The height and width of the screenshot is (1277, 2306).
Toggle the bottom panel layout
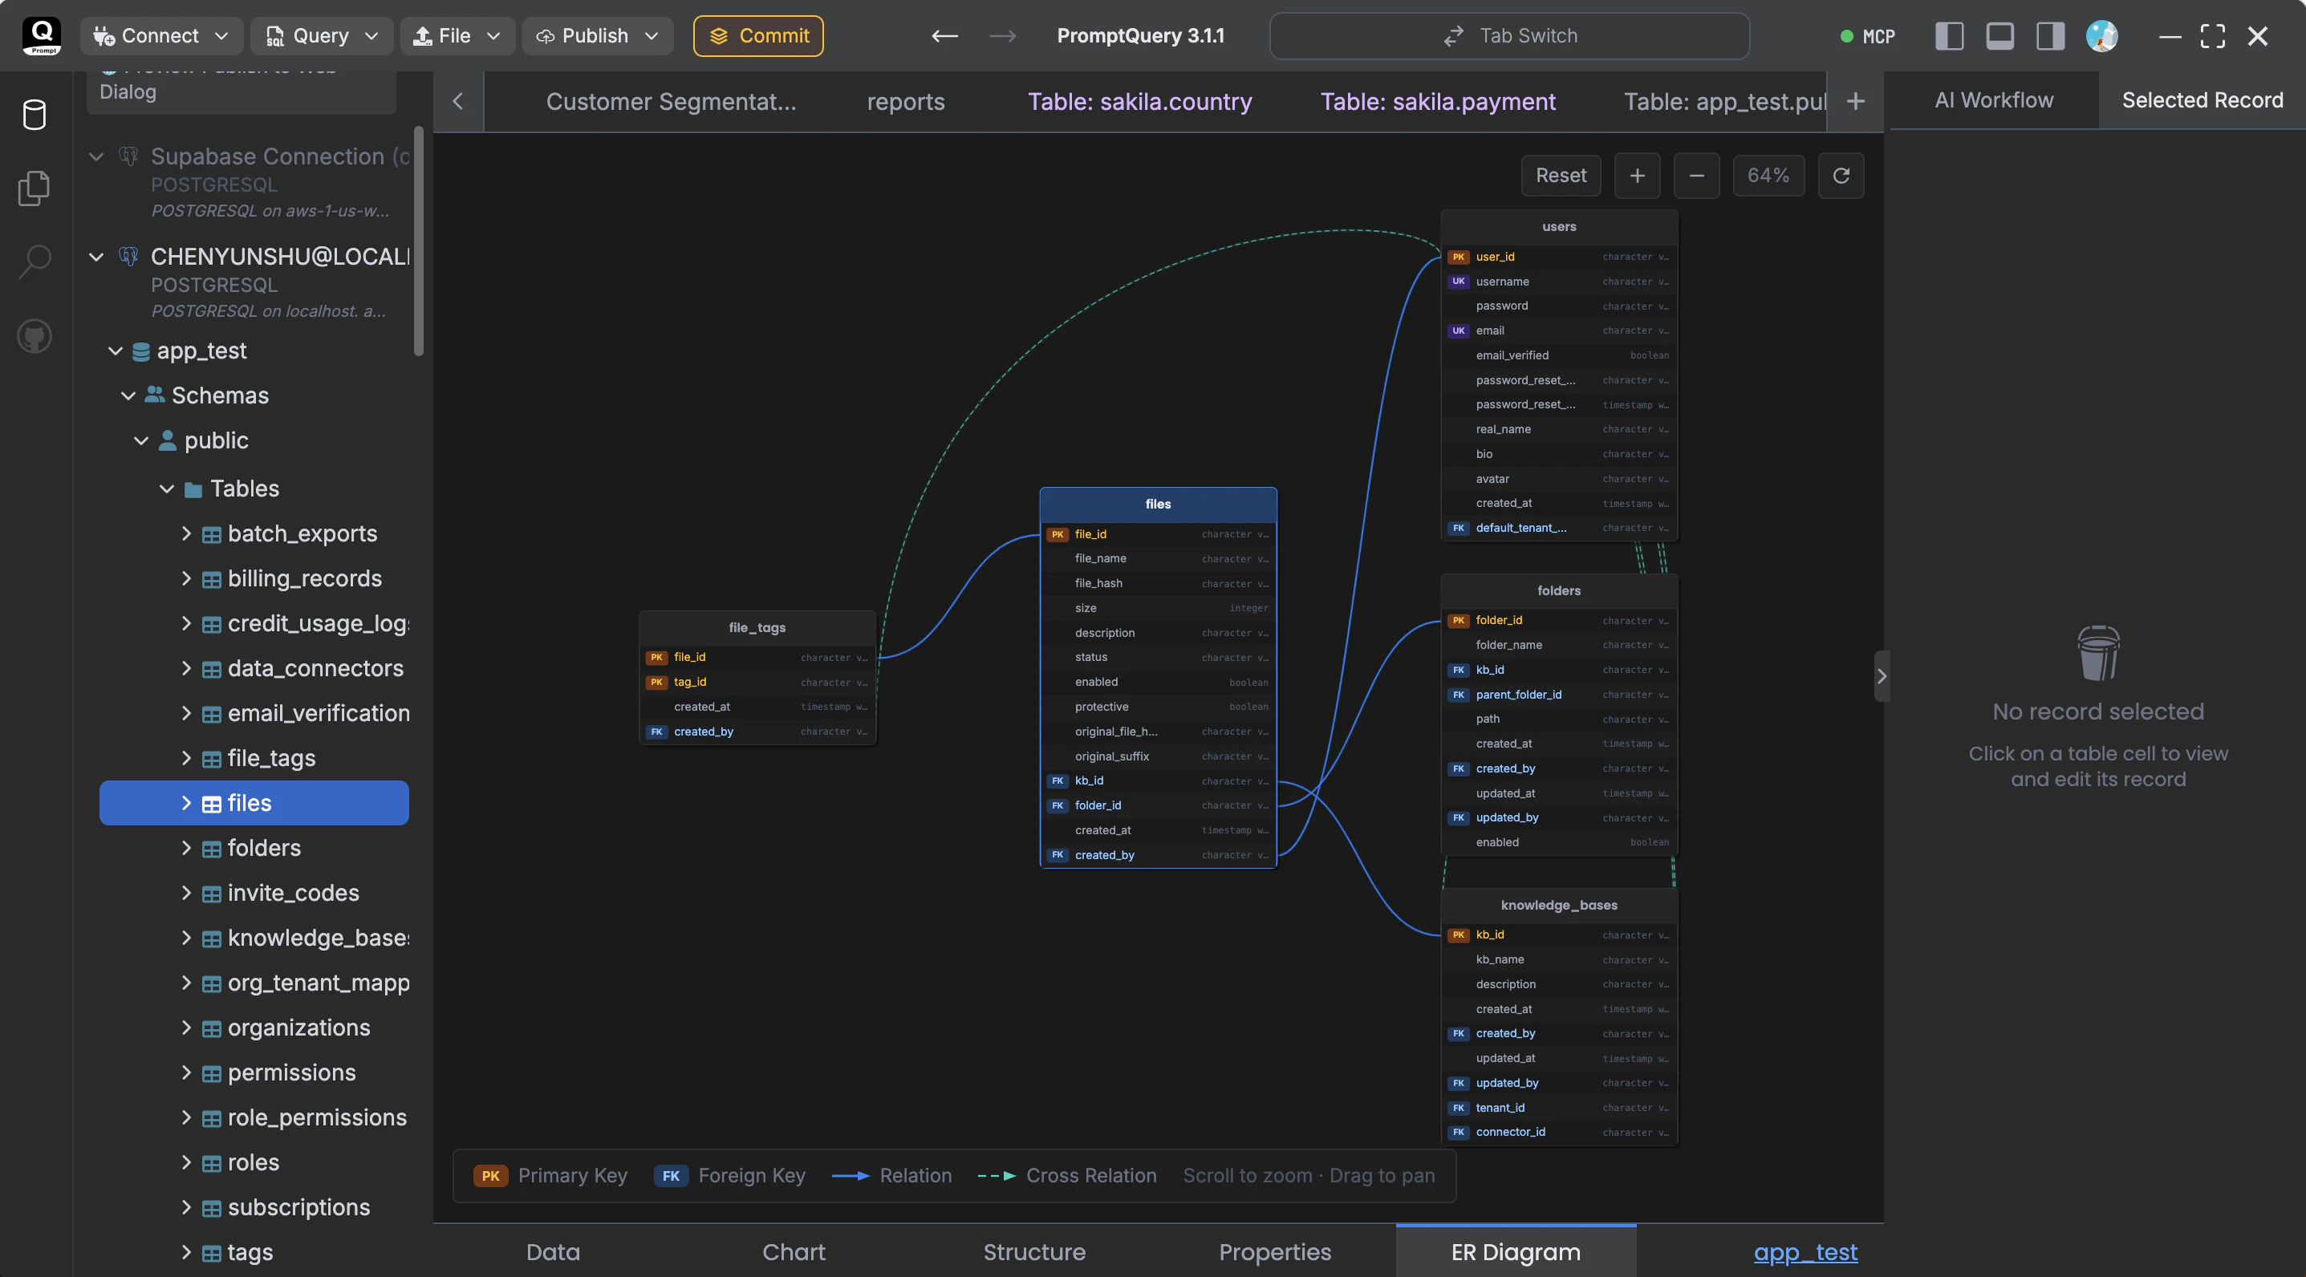pyautogui.click(x=1999, y=36)
